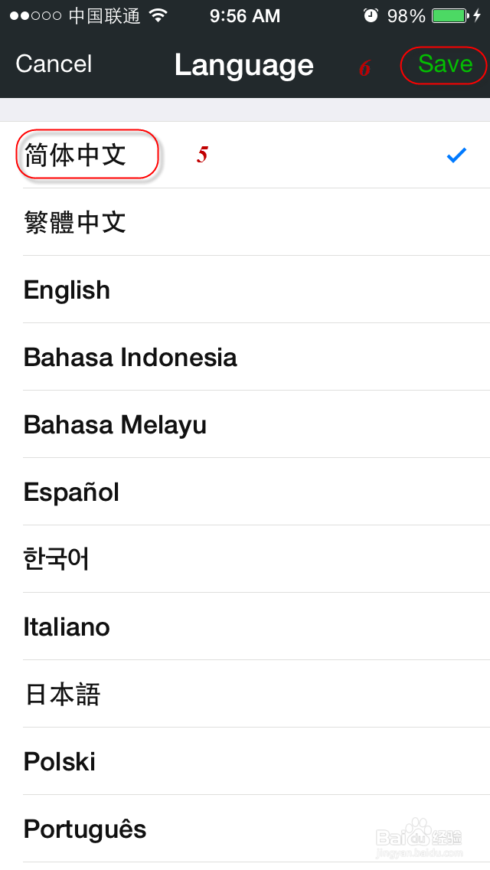
Task: Select 한국어 Korean language
Action: 57,560
